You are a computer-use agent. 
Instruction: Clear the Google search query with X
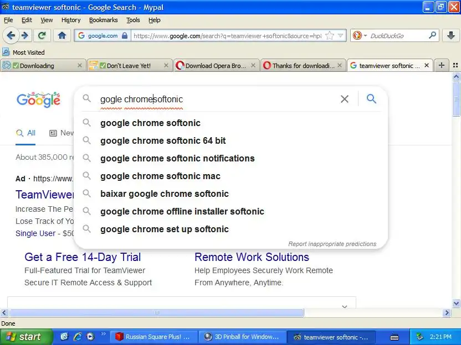pyautogui.click(x=345, y=99)
